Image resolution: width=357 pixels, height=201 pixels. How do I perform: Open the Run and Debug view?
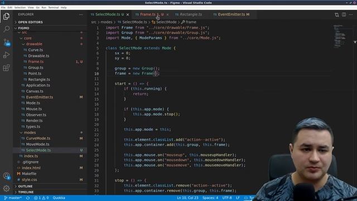coord(6,55)
